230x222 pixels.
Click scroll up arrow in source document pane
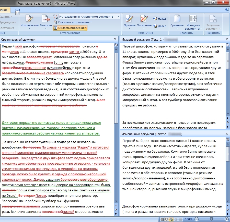pyautogui.click(x=228, y=50)
